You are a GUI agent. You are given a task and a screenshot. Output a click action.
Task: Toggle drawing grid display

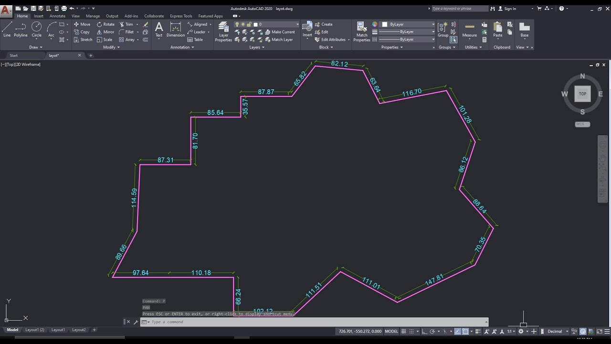click(403, 331)
